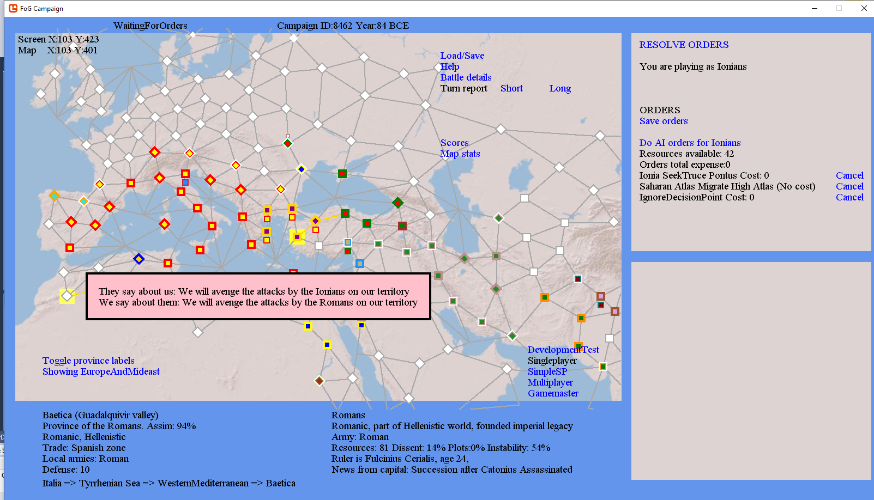This screenshot has height=500, width=874.
Task: Cancel the Ionia SeekTruce Pontus order
Action: (x=849, y=175)
